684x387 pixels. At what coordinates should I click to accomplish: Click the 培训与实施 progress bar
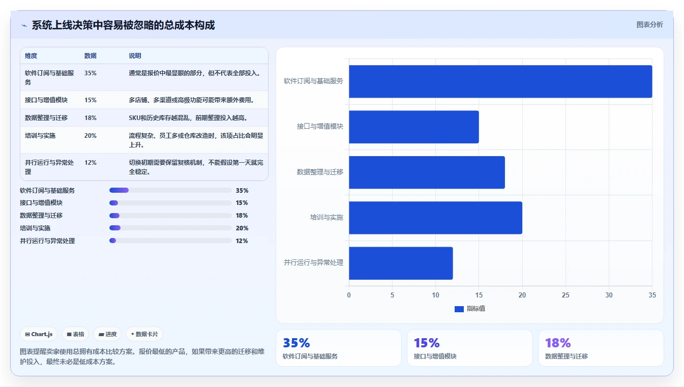tap(170, 228)
